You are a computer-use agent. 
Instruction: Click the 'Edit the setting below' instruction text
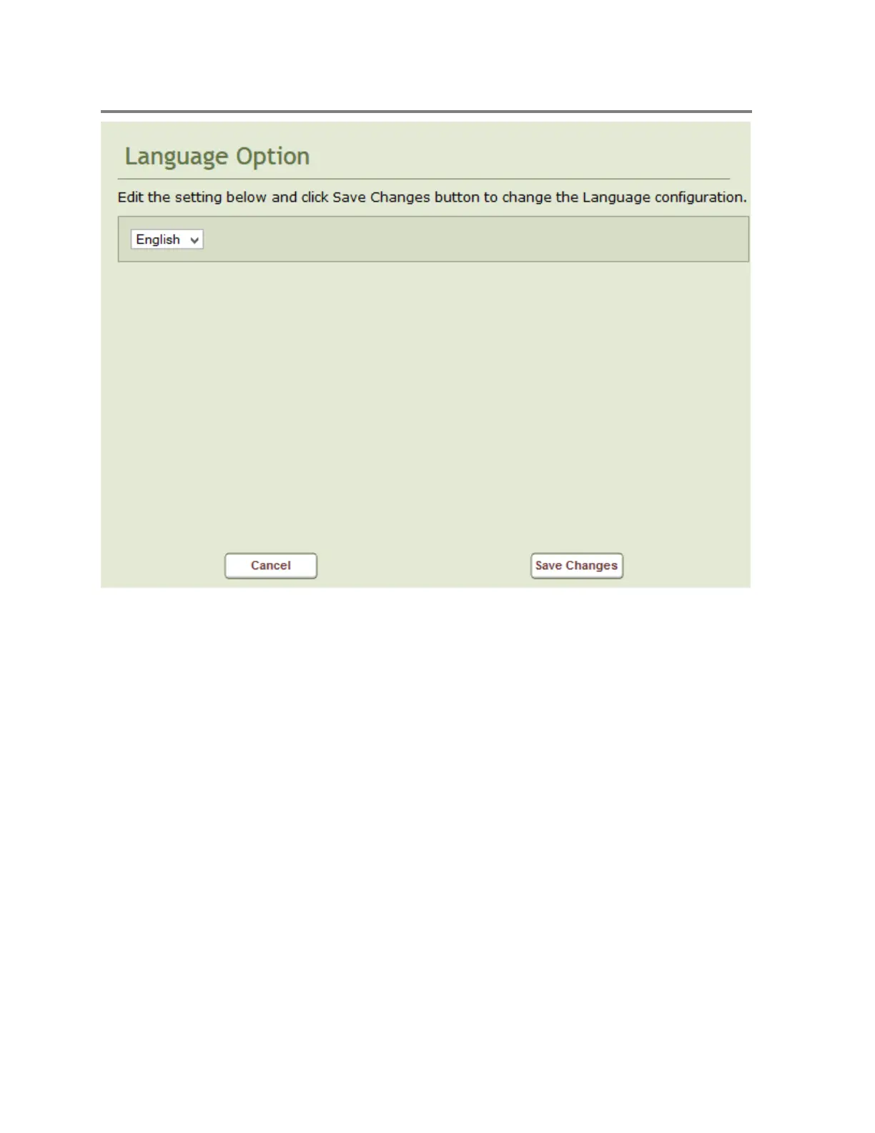pyautogui.click(x=432, y=197)
